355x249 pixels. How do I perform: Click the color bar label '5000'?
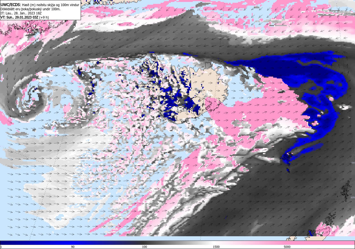[287, 247]
